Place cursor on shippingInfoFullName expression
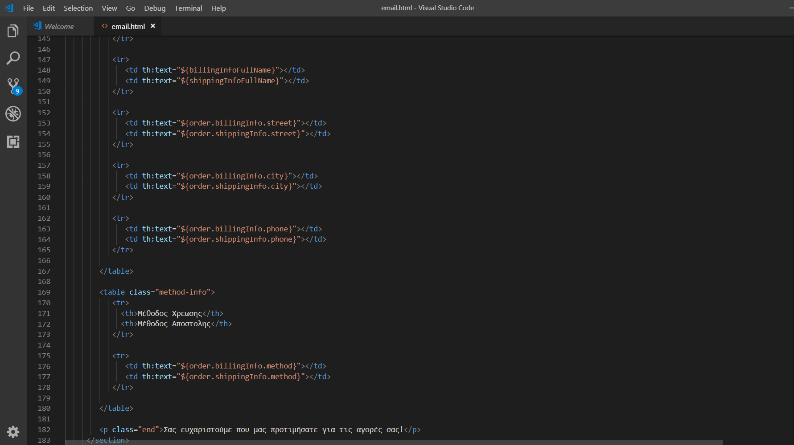 click(x=230, y=81)
